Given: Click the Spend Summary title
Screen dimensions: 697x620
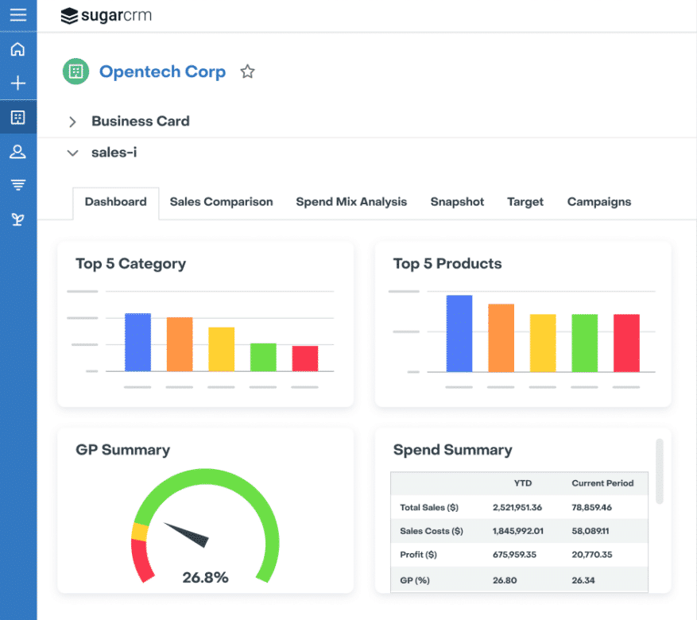Looking at the screenshot, I should pos(452,450).
